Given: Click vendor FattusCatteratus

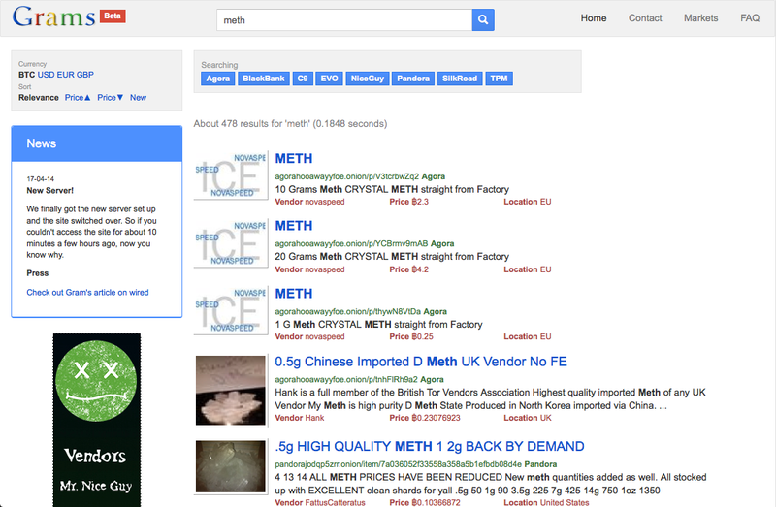Looking at the screenshot, I should (x=335, y=502).
